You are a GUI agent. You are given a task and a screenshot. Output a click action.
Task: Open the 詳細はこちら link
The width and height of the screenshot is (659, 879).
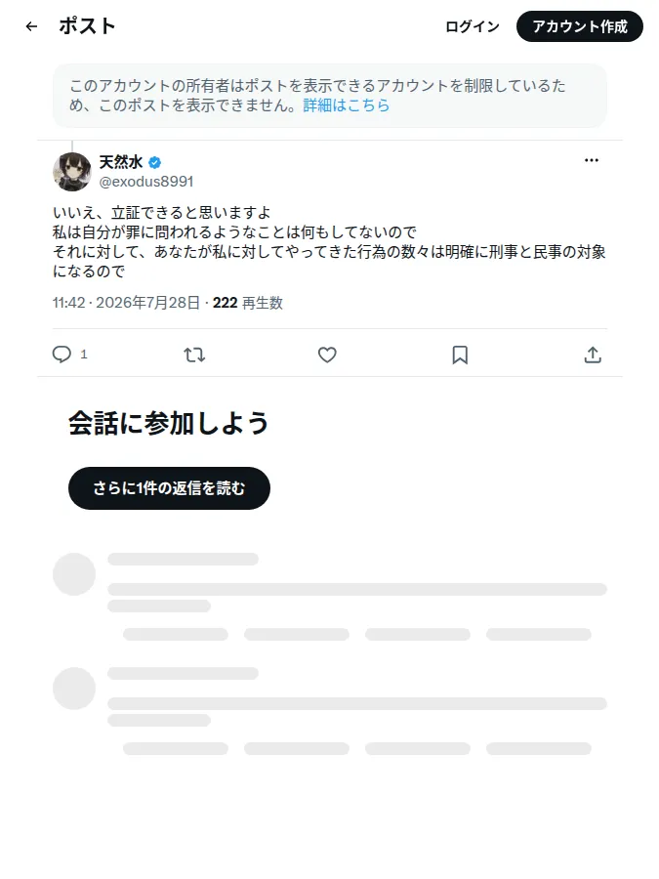347,105
